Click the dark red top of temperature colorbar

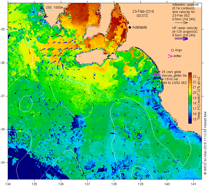point(190,74)
